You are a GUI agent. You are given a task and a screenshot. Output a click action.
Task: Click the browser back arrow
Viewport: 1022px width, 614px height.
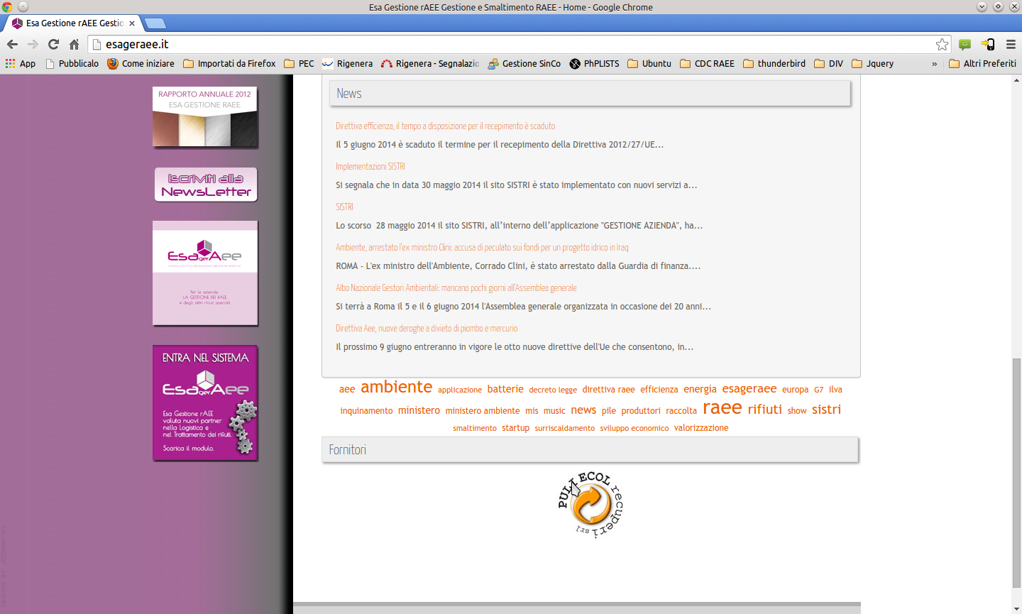12,44
